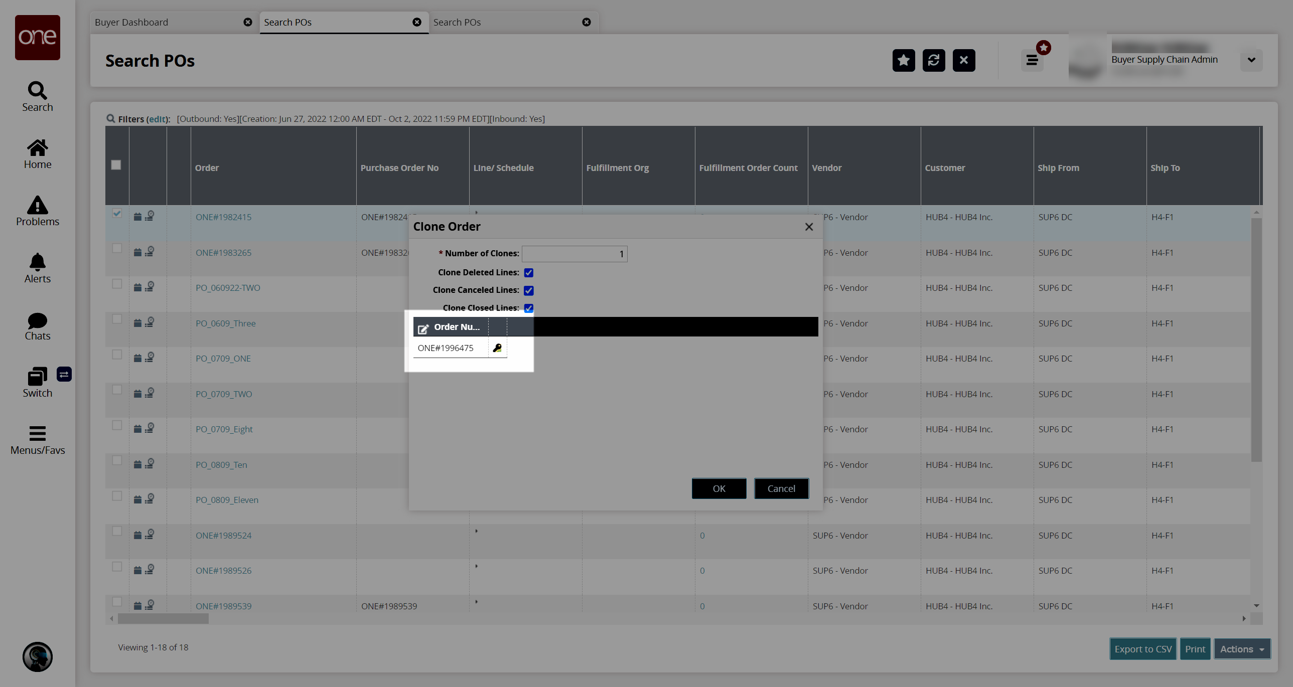Open Chats from the sidebar
Image resolution: width=1293 pixels, height=687 pixels.
pyautogui.click(x=37, y=326)
